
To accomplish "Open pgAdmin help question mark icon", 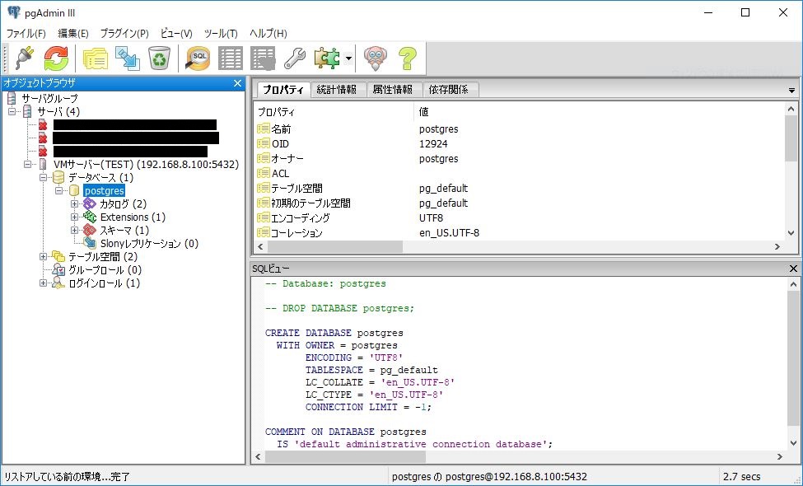I will coord(406,58).
